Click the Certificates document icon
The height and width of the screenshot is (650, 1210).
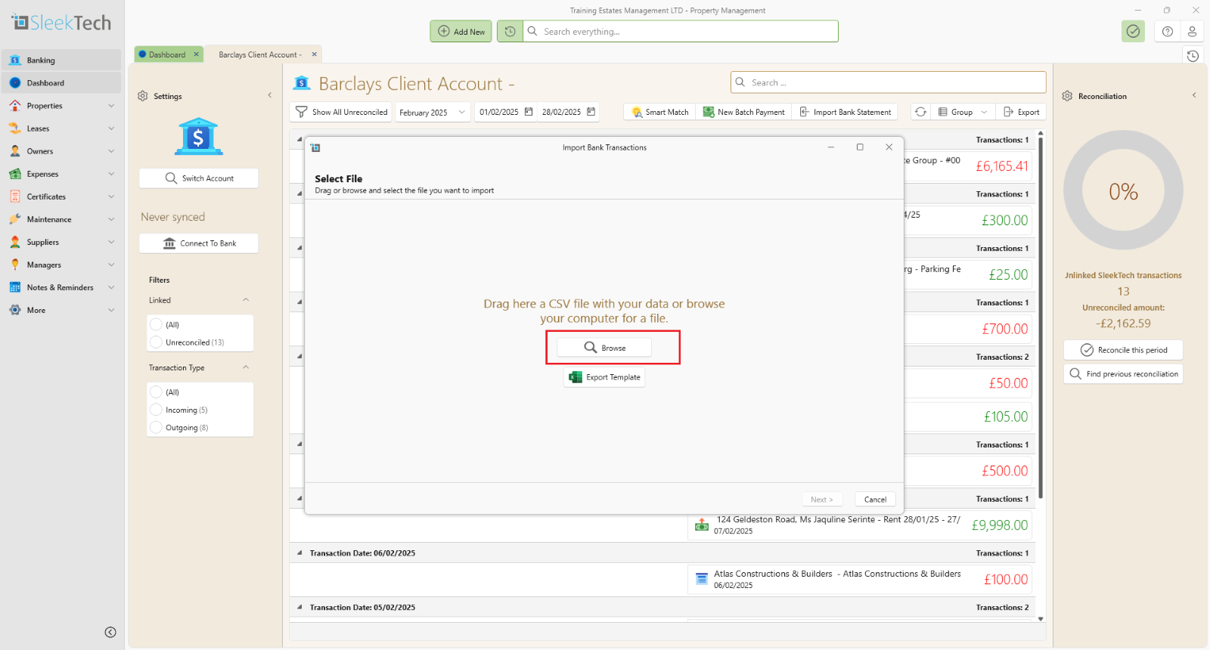point(15,197)
